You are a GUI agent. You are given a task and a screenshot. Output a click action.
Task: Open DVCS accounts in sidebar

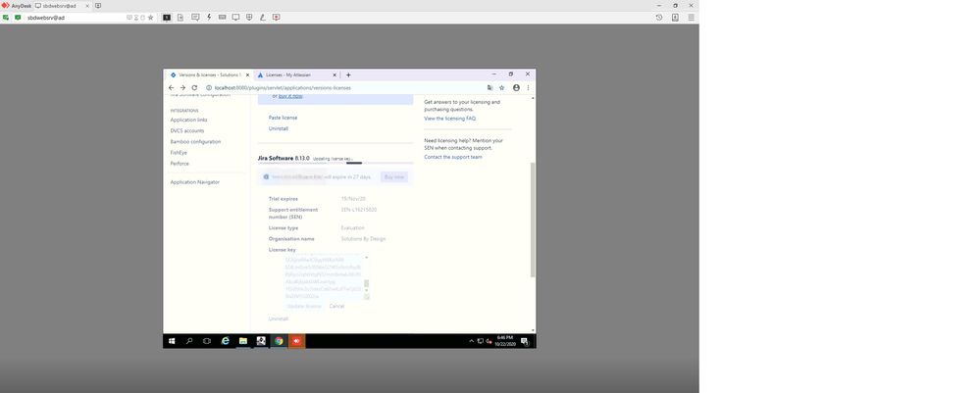point(186,130)
